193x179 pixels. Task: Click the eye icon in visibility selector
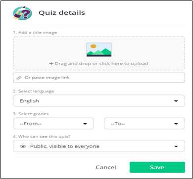(23, 146)
